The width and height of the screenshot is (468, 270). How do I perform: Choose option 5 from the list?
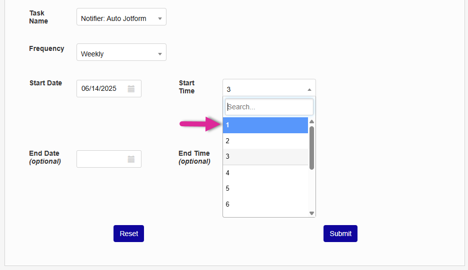[265, 188]
